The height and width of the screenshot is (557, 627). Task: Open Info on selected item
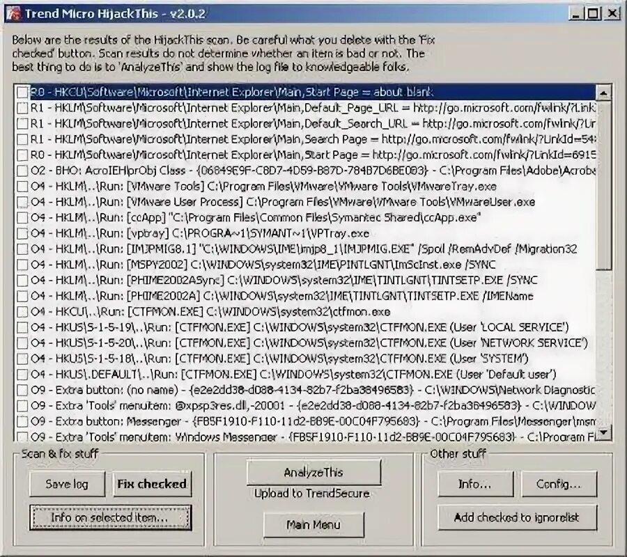(x=110, y=517)
